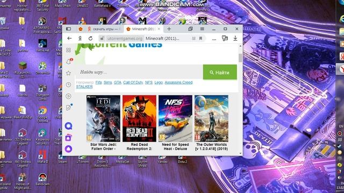Click the 'Need for Speed Heat - Deluxe' title
This screenshot has height=193, width=344.
coord(175,146)
